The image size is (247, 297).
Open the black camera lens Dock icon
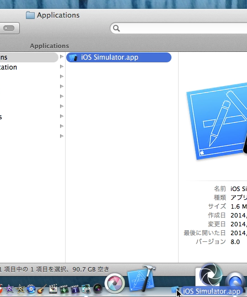pyautogui.click(x=98, y=289)
